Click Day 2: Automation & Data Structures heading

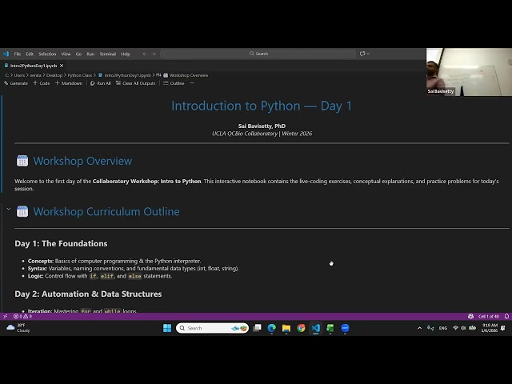coord(88,294)
